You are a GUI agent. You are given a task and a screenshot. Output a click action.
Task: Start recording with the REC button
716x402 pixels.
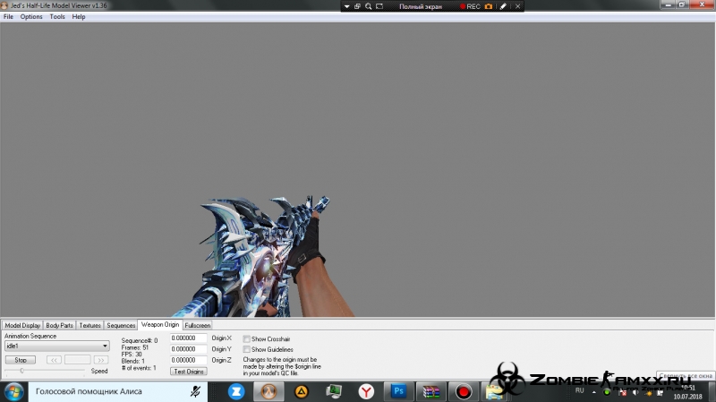tap(470, 6)
